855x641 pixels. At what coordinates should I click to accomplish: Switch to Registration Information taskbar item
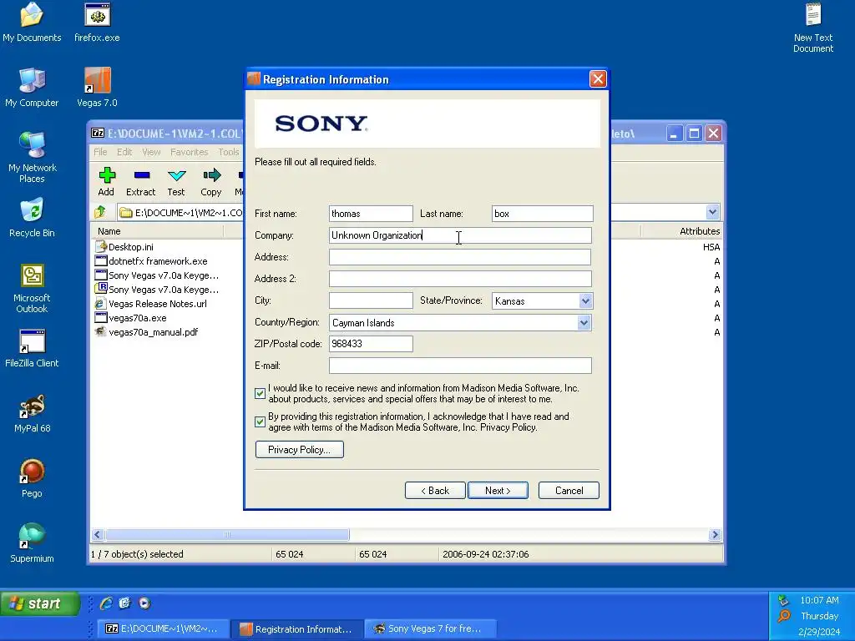click(297, 628)
